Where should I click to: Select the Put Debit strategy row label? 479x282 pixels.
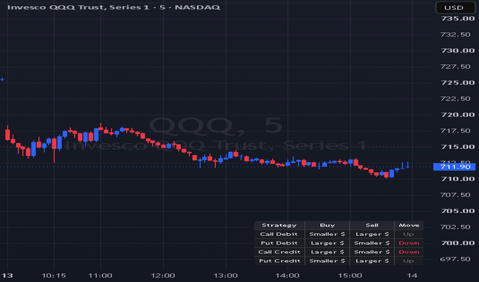pos(279,243)
